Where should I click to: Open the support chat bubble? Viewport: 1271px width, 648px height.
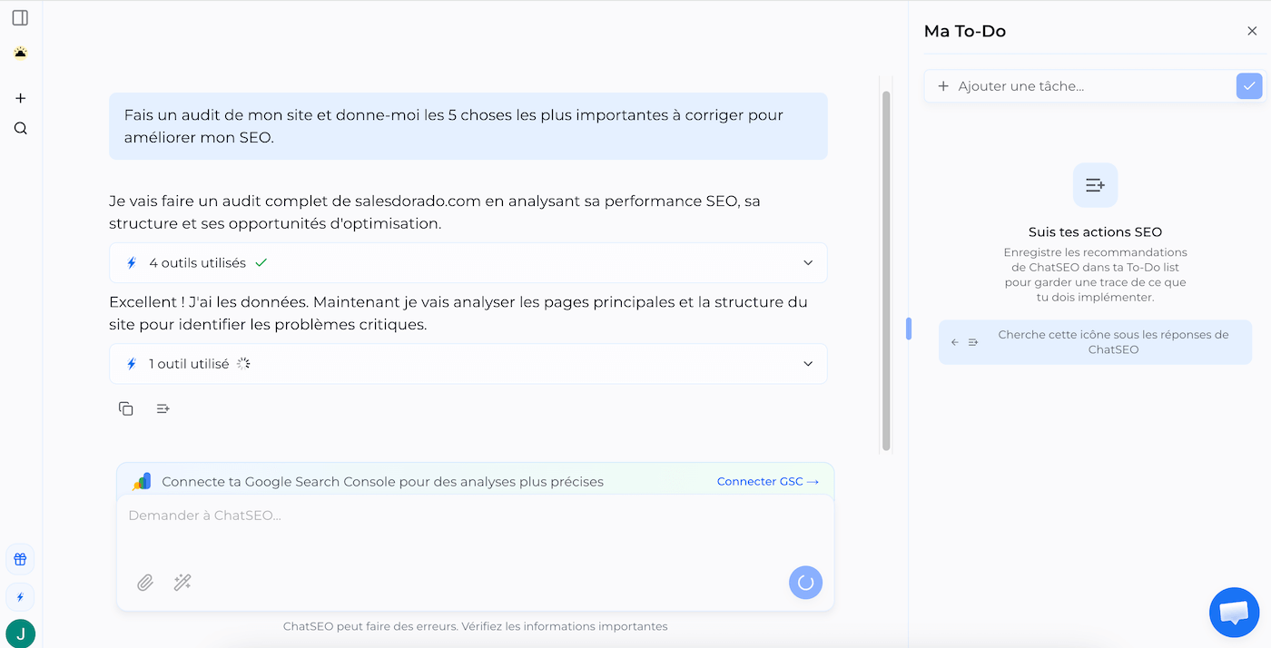1234,613
